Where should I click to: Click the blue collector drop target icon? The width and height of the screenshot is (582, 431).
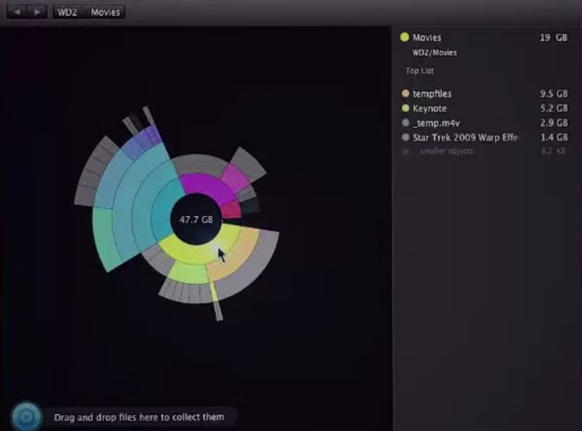(x=26, y=417)
